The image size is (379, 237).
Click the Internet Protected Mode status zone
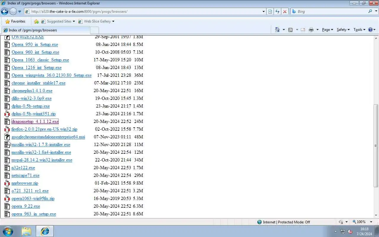[283, 222]
